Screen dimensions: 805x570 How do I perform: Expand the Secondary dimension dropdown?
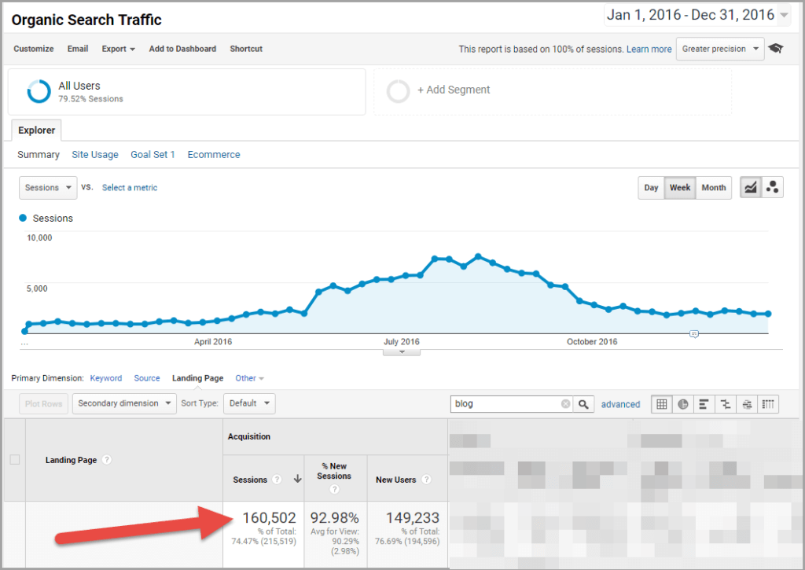pos(126,403)
